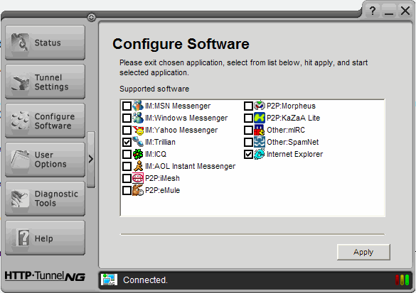Click the P2P:eMule label
The height and width of the screenshot is (293, 416).
tap(162, 190)
